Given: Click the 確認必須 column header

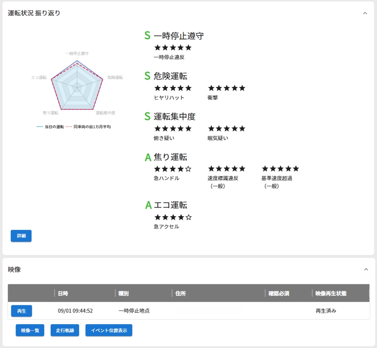Looking at the screenshot, I should [278, 294].
